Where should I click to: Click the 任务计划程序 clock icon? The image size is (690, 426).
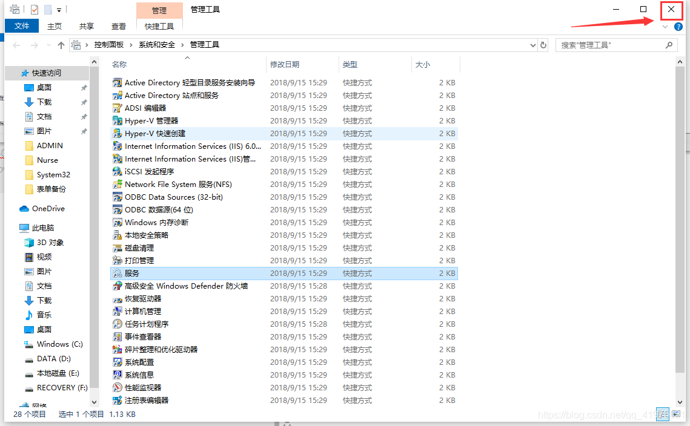(117, 324)
